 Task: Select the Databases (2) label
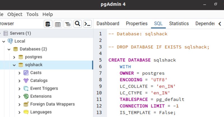(x=33, y=49)
